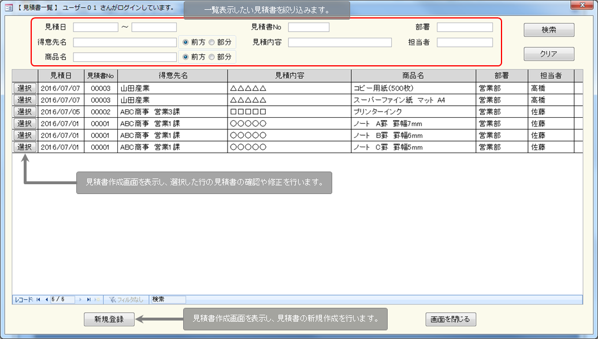The image size is (598, 339).
Task: Click 選択 for コピー用紙(500枚) row
Action: coord(25,88)
